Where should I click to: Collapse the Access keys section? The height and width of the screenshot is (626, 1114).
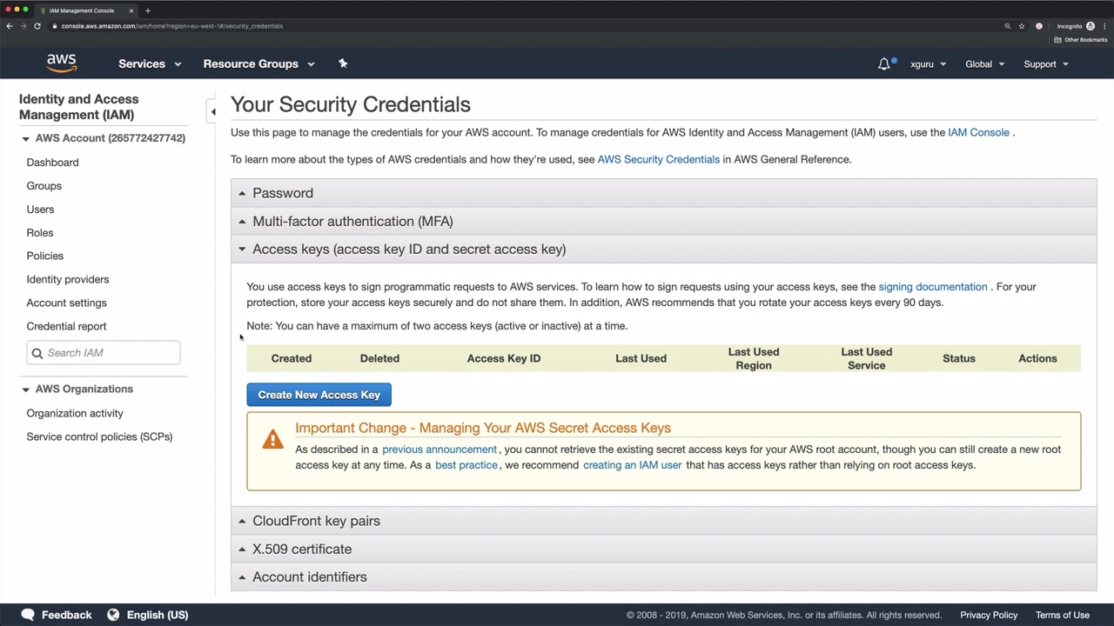pos(408,249)
